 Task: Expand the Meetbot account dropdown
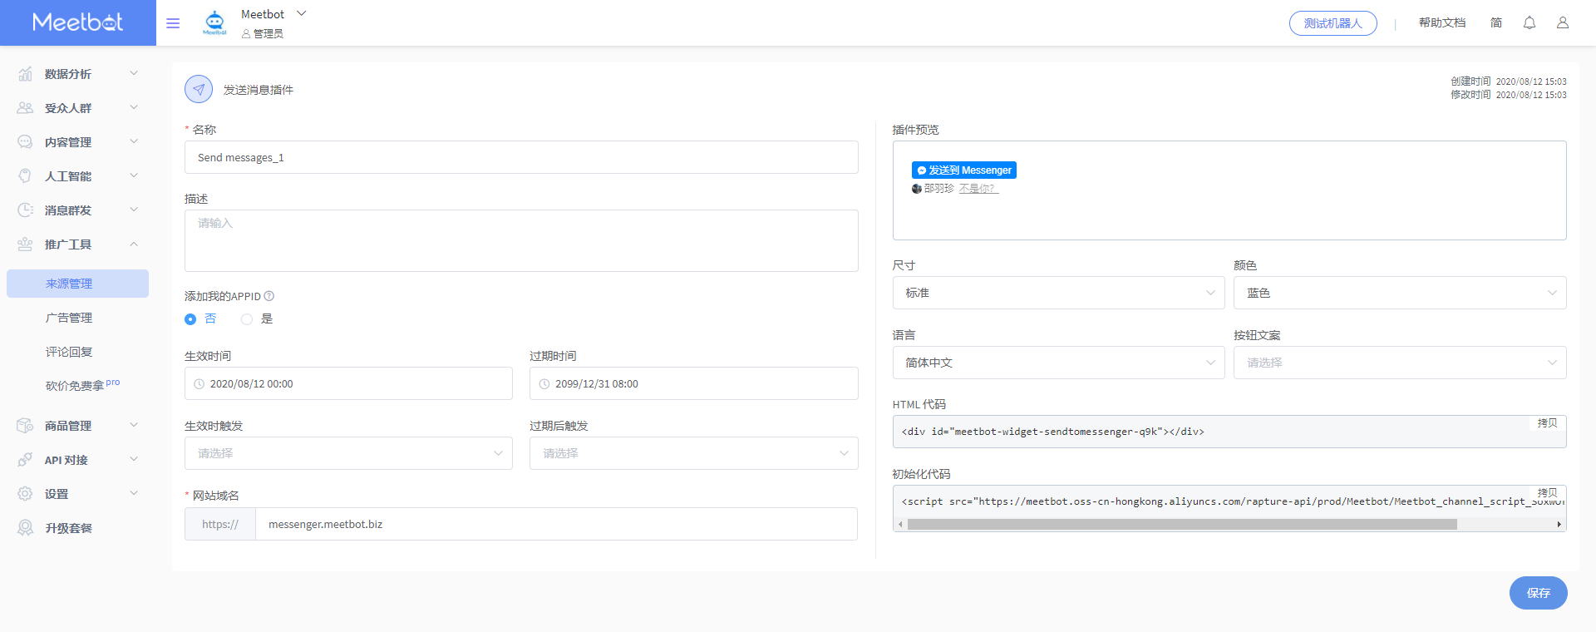[x=302, y=13]
